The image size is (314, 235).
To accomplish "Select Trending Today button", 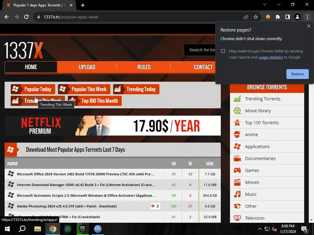I will tap(136, 89).
